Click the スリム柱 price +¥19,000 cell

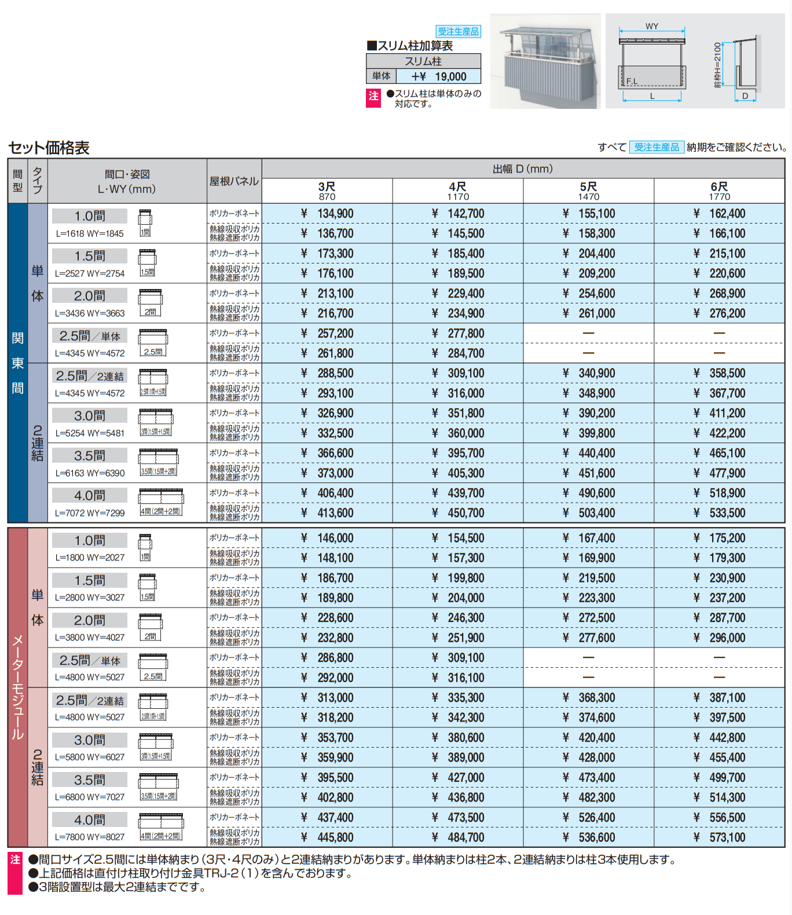pos(438,76)
